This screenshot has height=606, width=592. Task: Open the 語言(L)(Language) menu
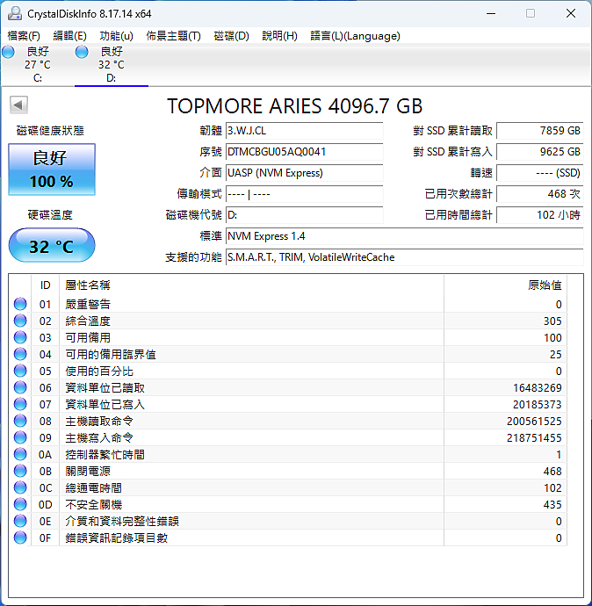coord(355,36)
